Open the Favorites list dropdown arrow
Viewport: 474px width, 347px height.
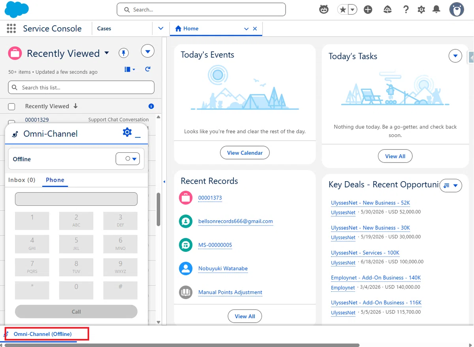352,9
